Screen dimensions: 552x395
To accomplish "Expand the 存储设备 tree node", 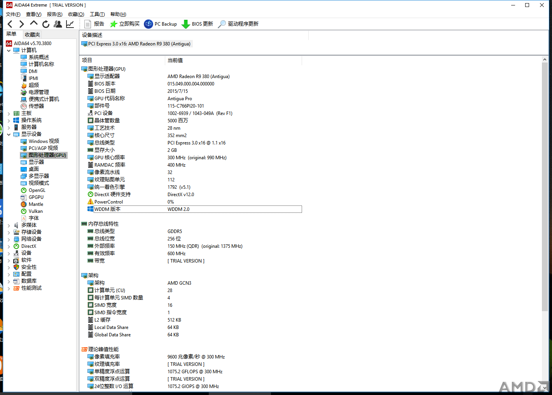I will (x=9, y=232).
